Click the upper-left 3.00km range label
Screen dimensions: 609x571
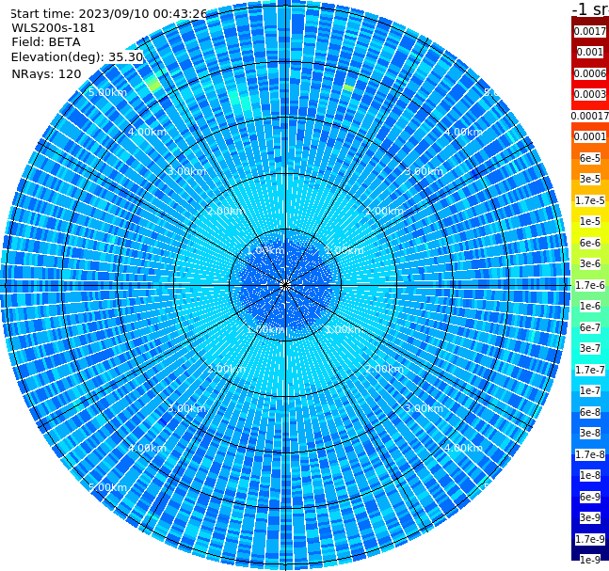(186, 171)
